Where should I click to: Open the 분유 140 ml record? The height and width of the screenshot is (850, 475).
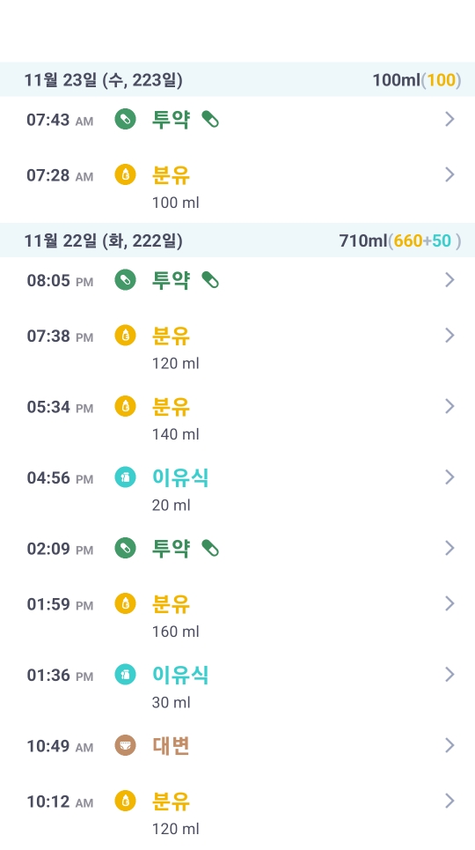tap(237, 418)
